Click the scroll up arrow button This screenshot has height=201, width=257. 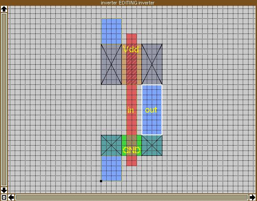[x=4, y=9]
